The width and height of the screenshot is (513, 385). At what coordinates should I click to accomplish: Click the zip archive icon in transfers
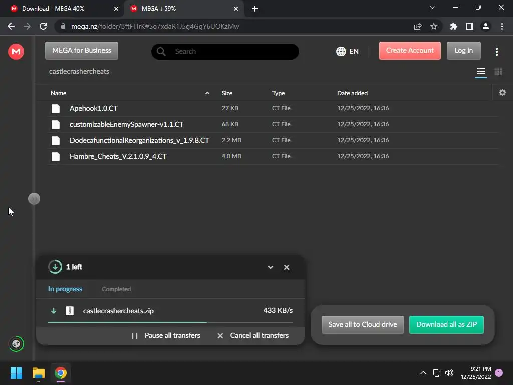(69, 311)
